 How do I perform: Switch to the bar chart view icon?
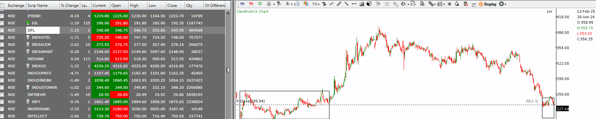coord(297,4)
